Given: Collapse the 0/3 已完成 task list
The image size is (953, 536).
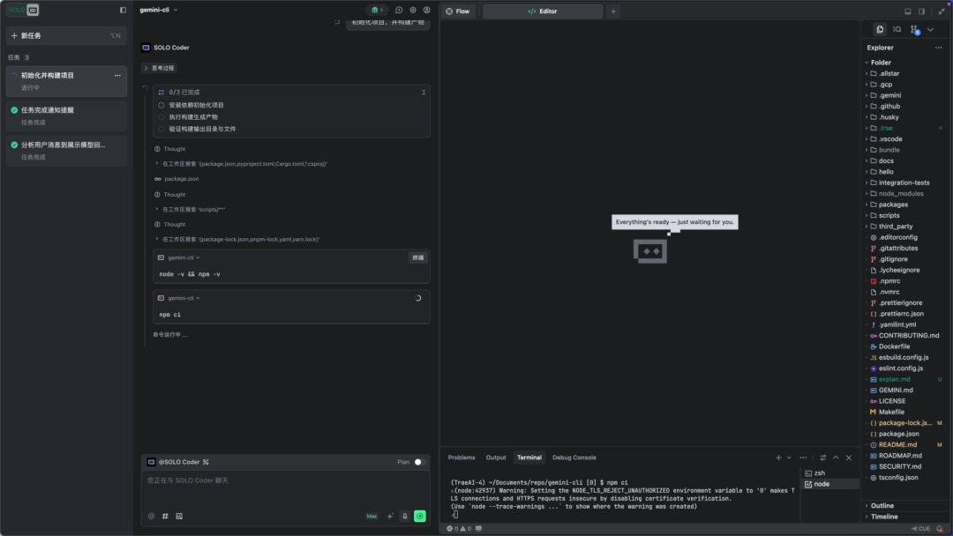Looking at the screenshot, I should tap(424, 93).
